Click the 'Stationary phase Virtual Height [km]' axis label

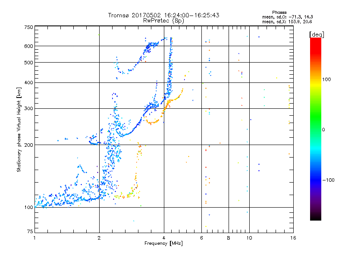19,129
